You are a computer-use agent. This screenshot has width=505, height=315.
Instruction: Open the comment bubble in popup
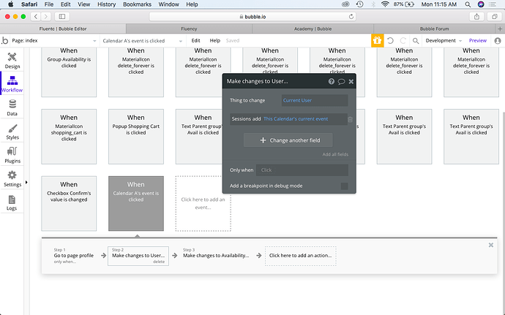pos(341,81)
